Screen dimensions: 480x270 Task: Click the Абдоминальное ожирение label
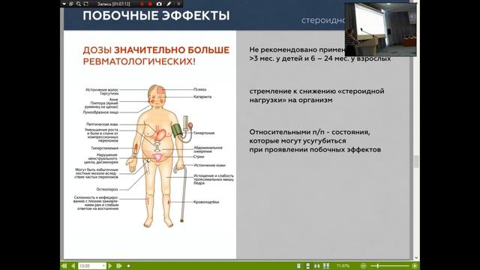point(208,149)
